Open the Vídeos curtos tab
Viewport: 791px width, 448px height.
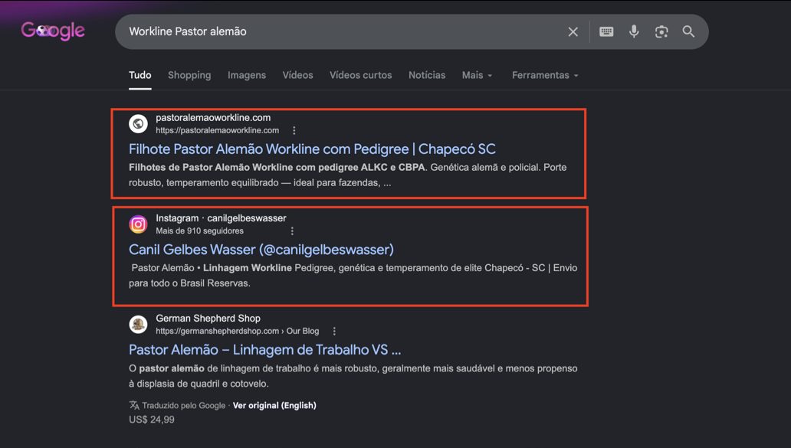tap(361, 75)
